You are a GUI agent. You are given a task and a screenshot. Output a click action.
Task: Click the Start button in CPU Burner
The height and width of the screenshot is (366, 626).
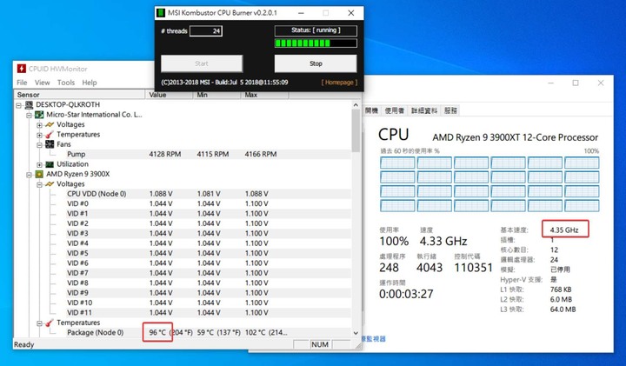click(x=202, y=63)
